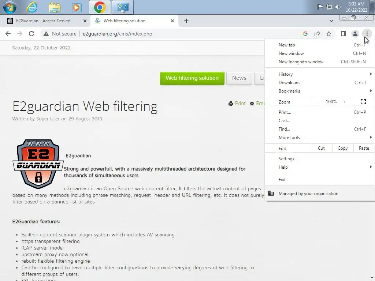This screenshot has width=375, height=281.
Task: Click the taskbar clock showing 8:33 AM
Action: click(356, 7)
